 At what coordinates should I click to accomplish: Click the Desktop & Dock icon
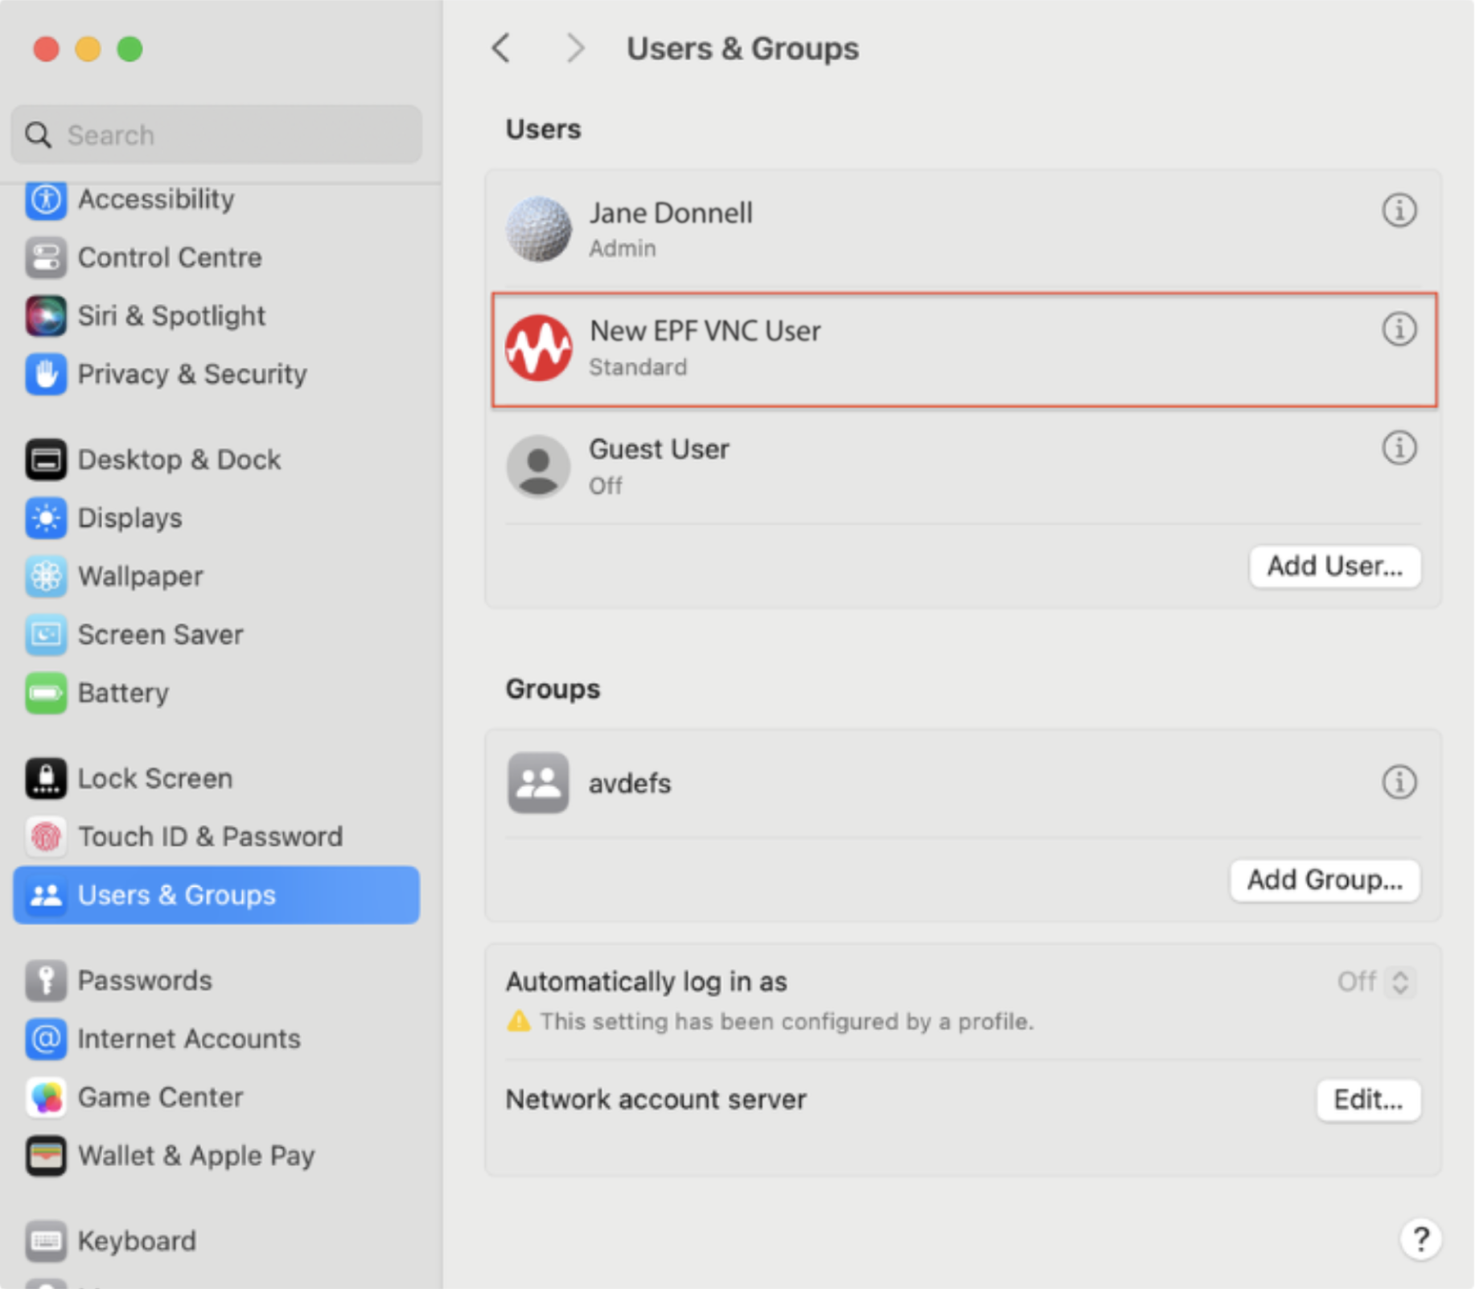coord(46,459)
